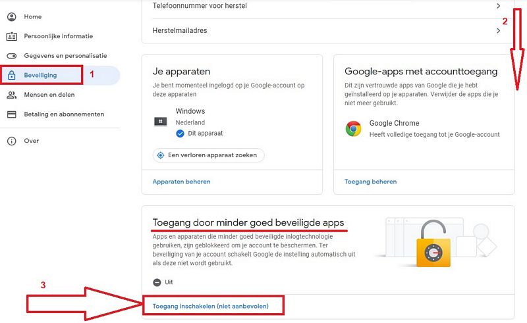Click the blue Dit apparaat checkmark
This screenshot has height=323, width=527.
coord(180,134)
